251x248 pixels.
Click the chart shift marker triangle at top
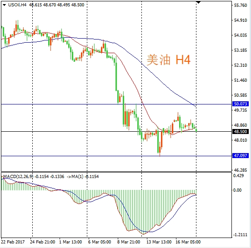pyautogui.click(x=199, y=2)
